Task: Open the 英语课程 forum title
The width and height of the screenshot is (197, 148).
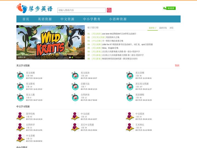Action: (x=140, y=95)
